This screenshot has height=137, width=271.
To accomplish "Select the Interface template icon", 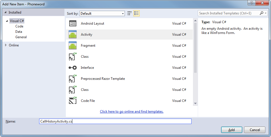I will coord(73,68).
